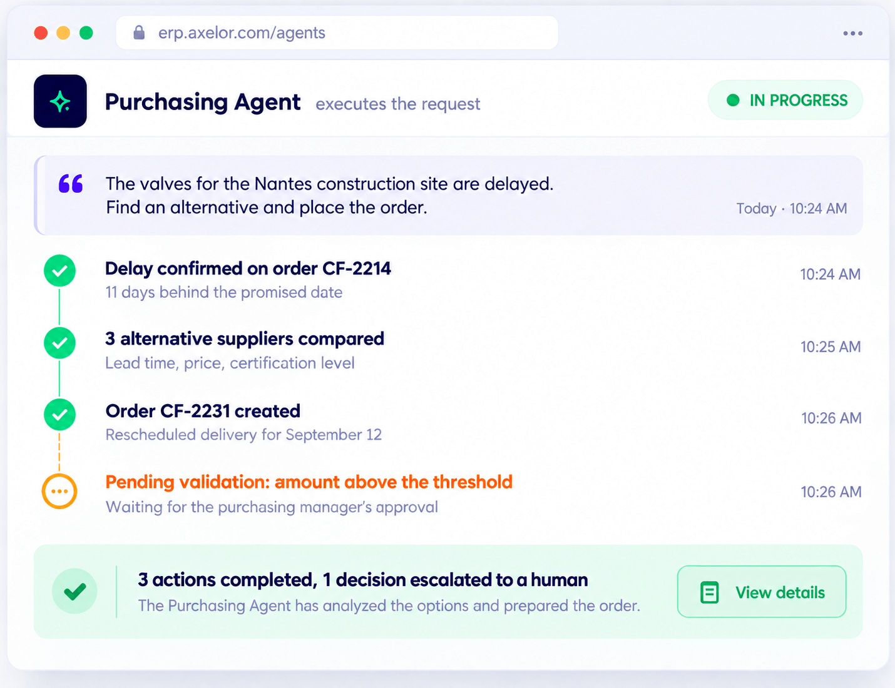
Task: Click 'The Purchasing Agent has analyzed the options' line
Action: click(x=389, y=605)
